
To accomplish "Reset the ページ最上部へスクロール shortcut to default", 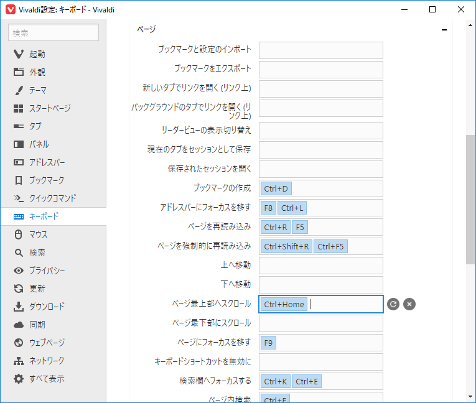I will pyautogui.click(x=393, y=304).
